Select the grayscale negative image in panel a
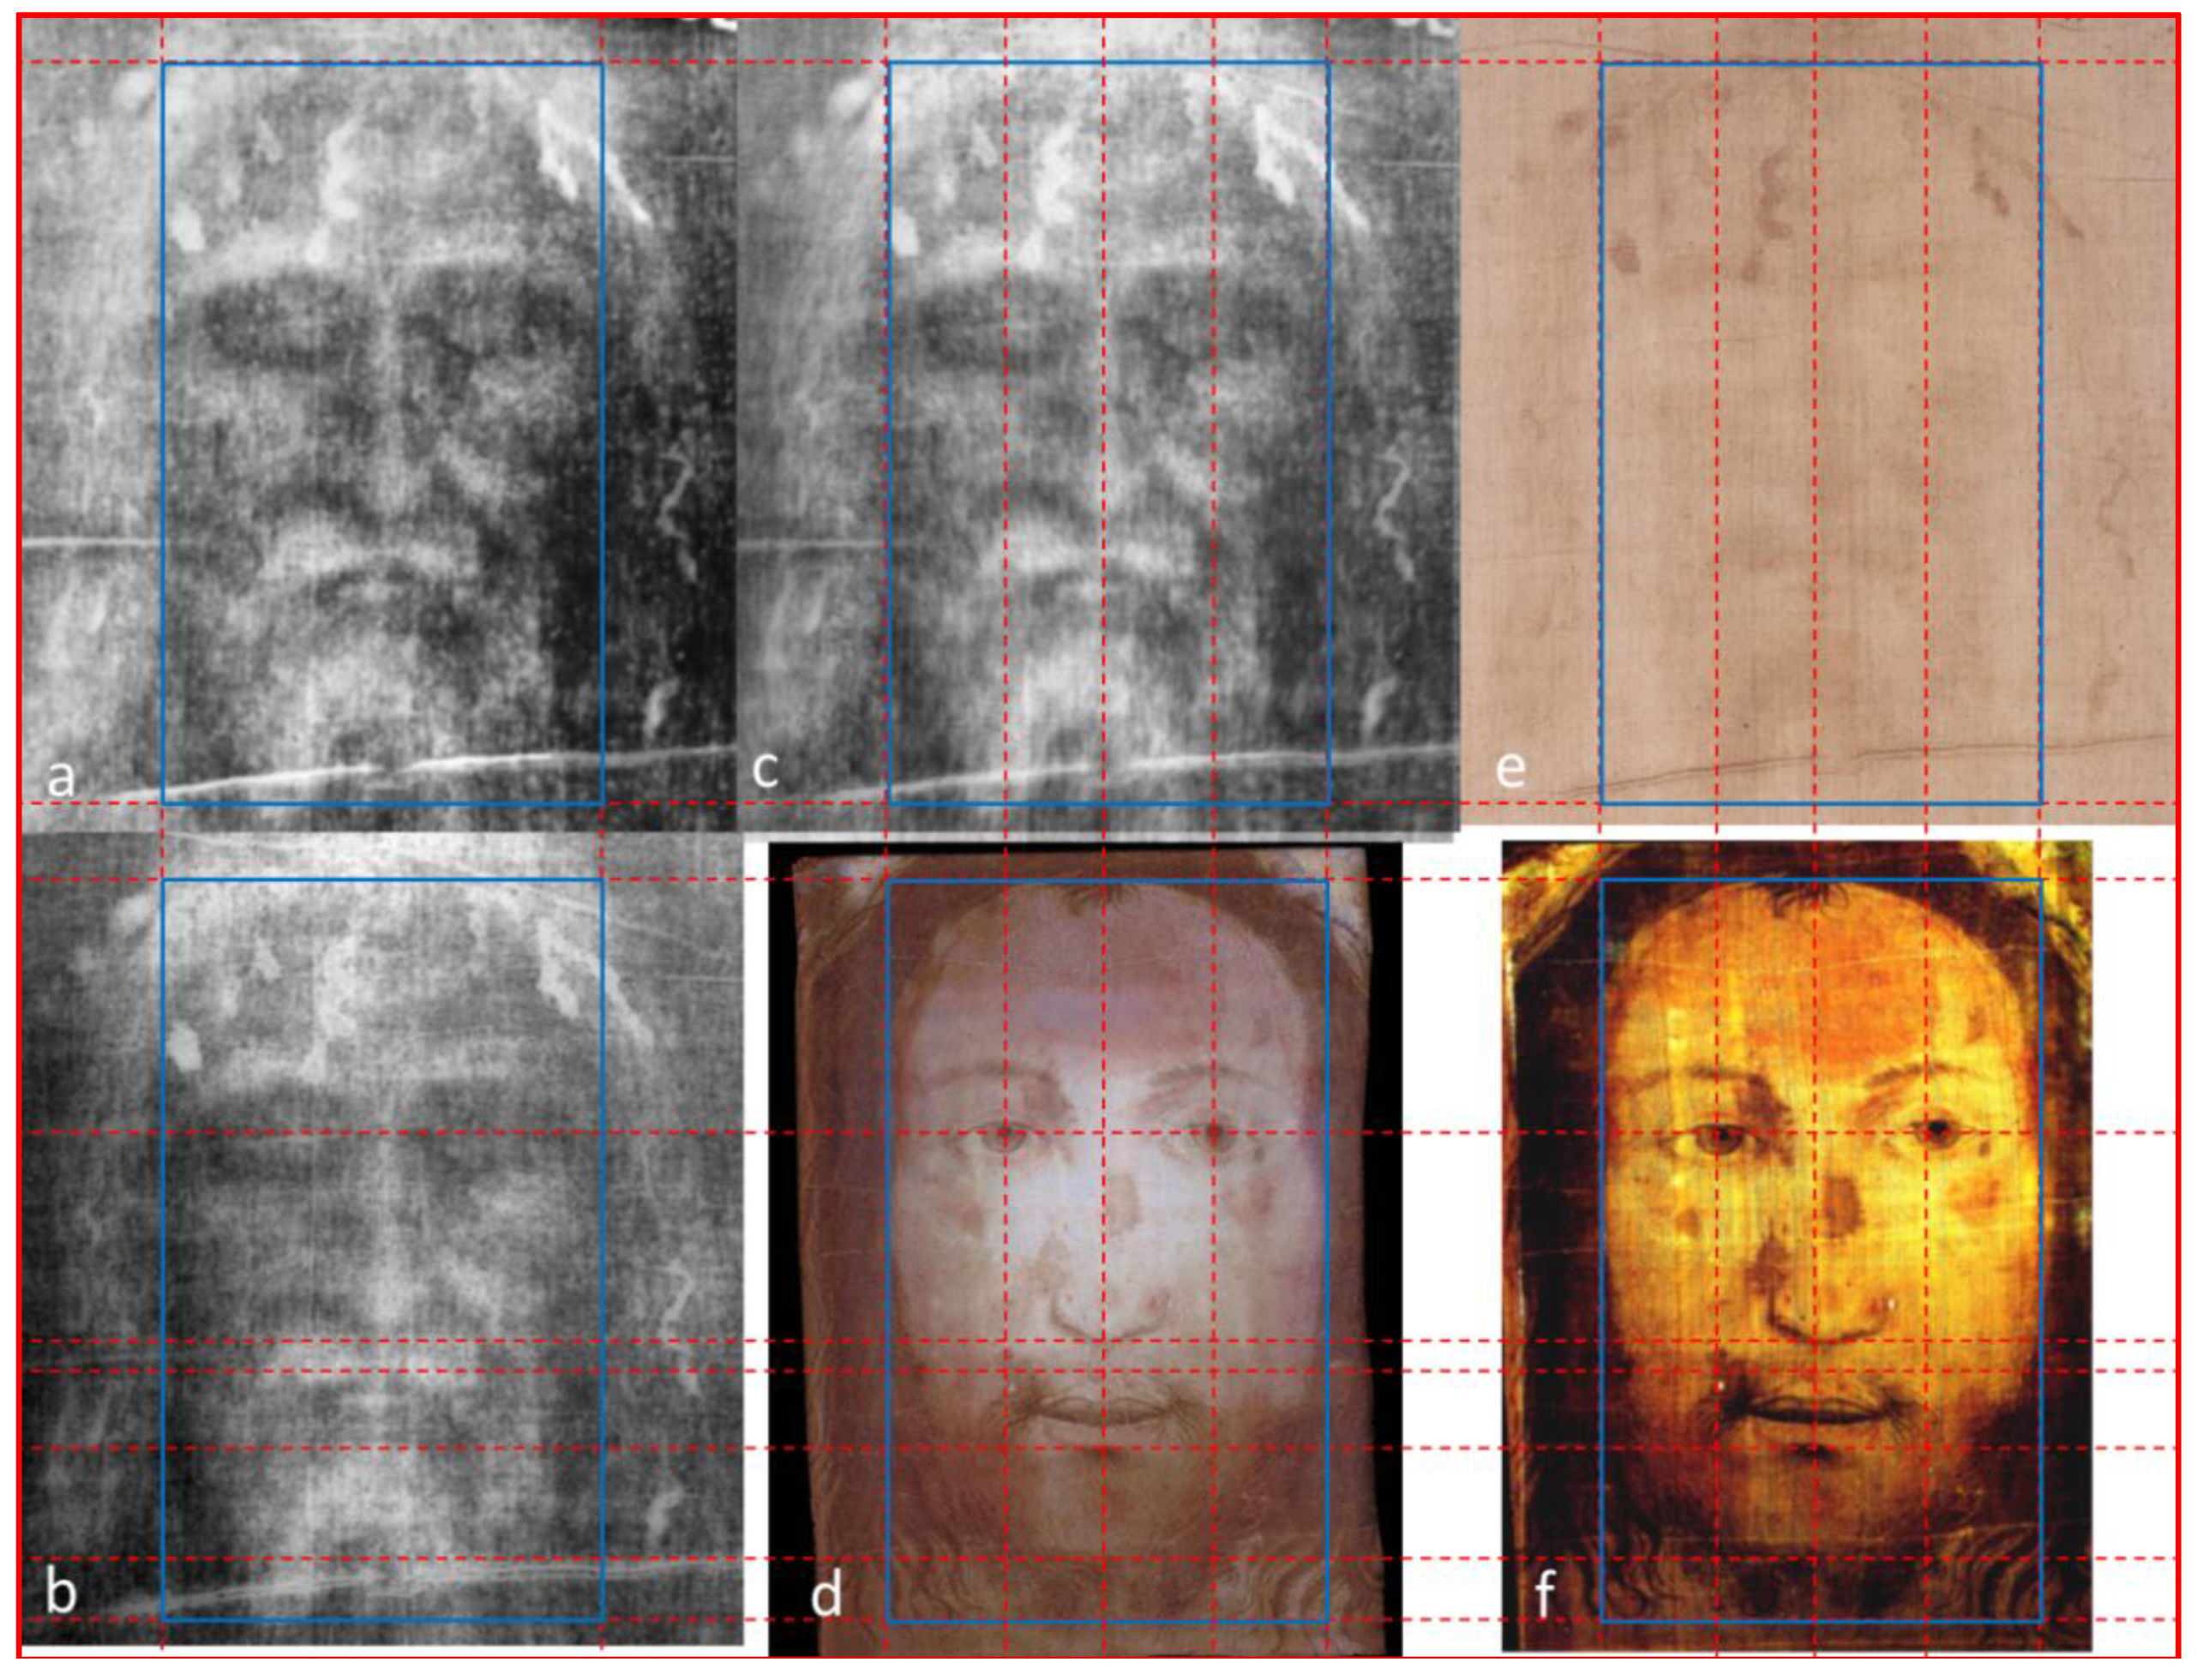2198x1674 pixels. [379, 424]
